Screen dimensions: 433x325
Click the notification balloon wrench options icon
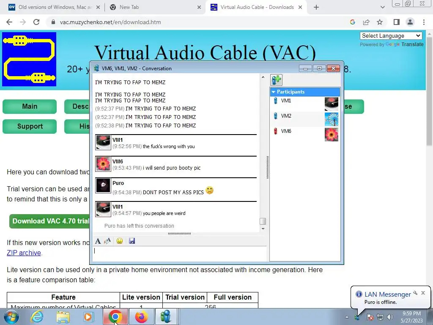(415, 293)
